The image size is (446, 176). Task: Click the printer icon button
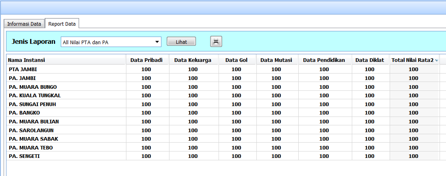click(x=216, y=41)
